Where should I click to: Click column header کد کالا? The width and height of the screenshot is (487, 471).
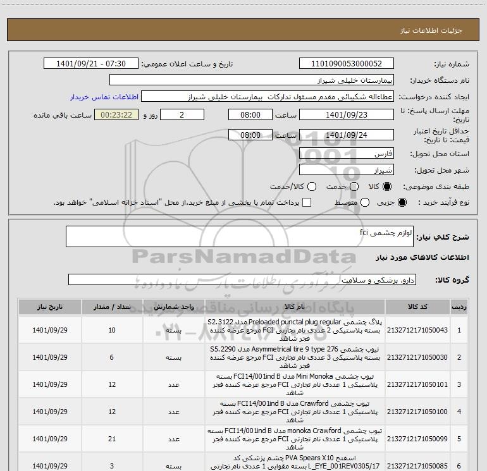[417, 307]
